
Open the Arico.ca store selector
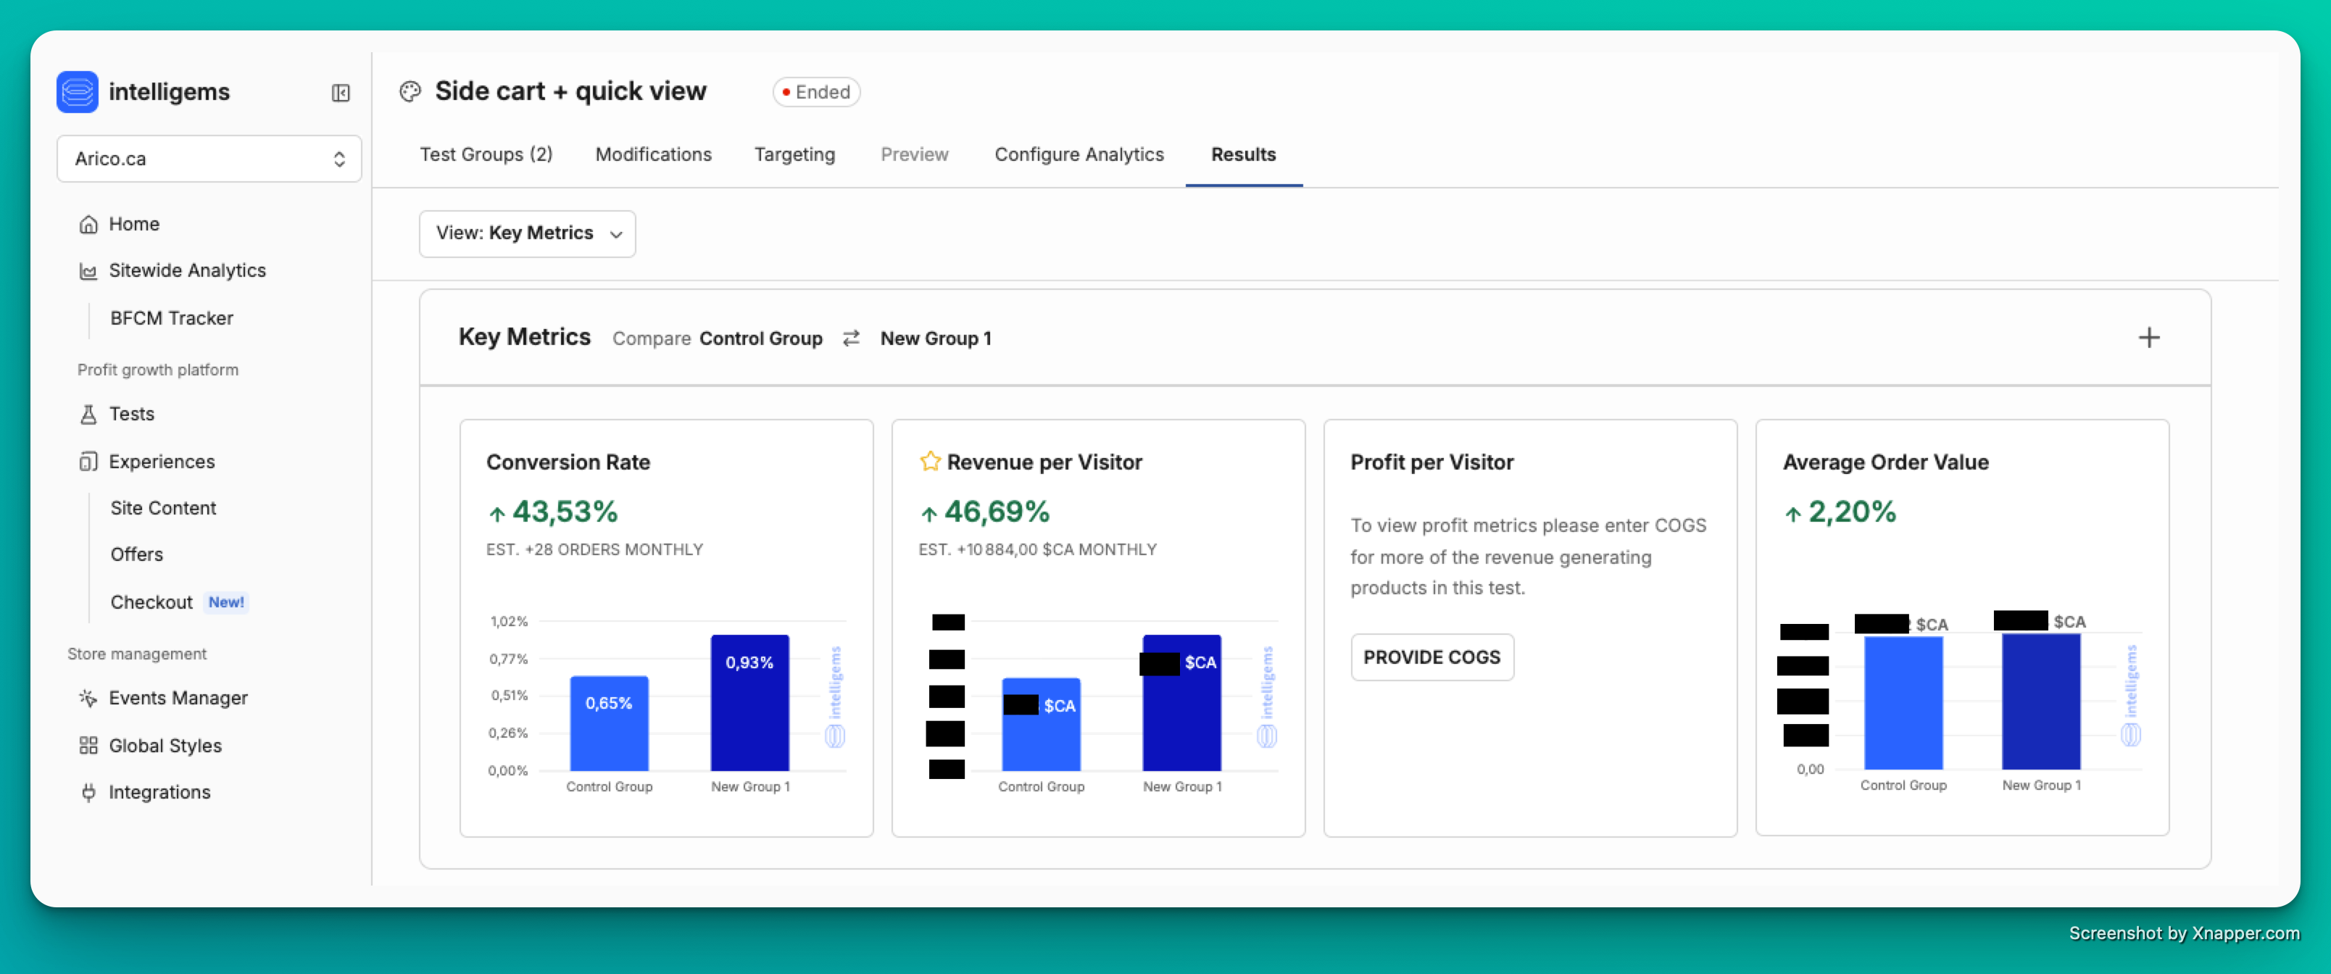209,159
